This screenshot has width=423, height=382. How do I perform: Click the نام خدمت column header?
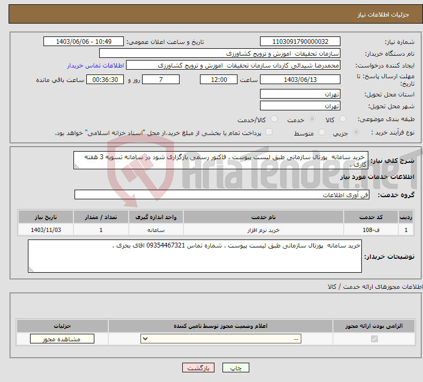[263, 217]
